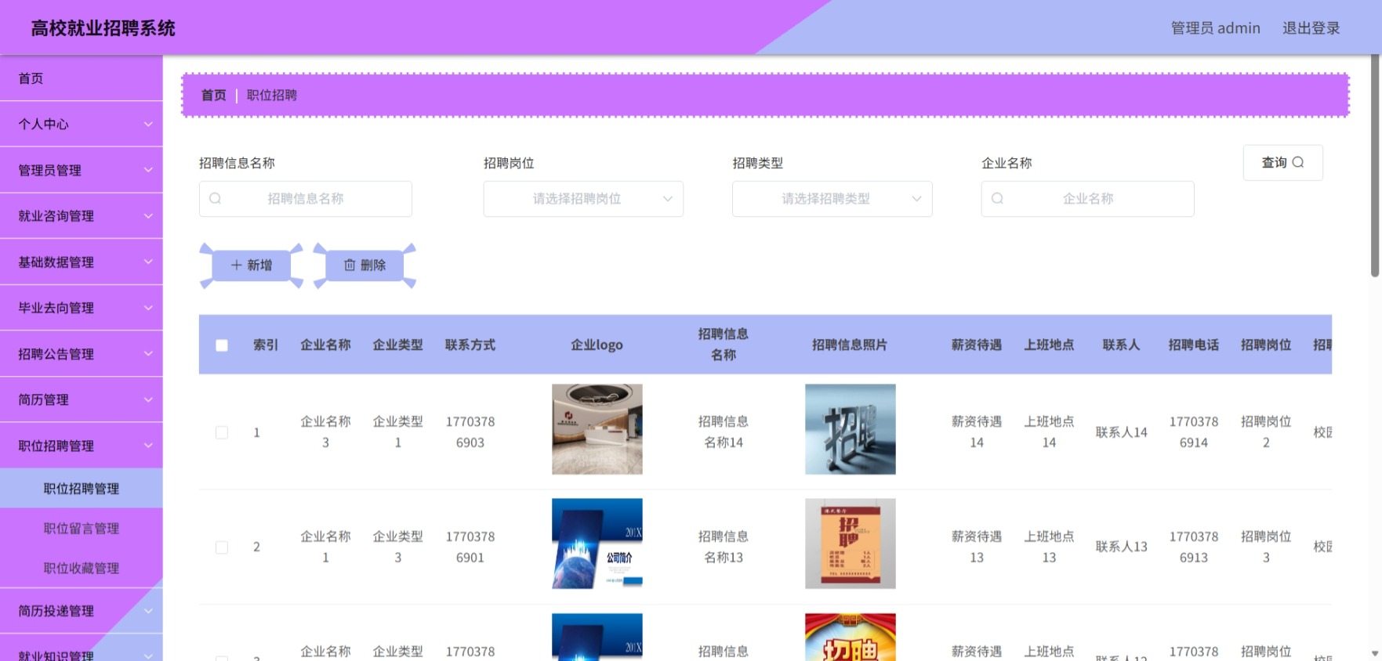This screenshot has height=661, width=1382.
Task: Expand the 就业咨询管理 menu chevron
Action: click(148, 216)
